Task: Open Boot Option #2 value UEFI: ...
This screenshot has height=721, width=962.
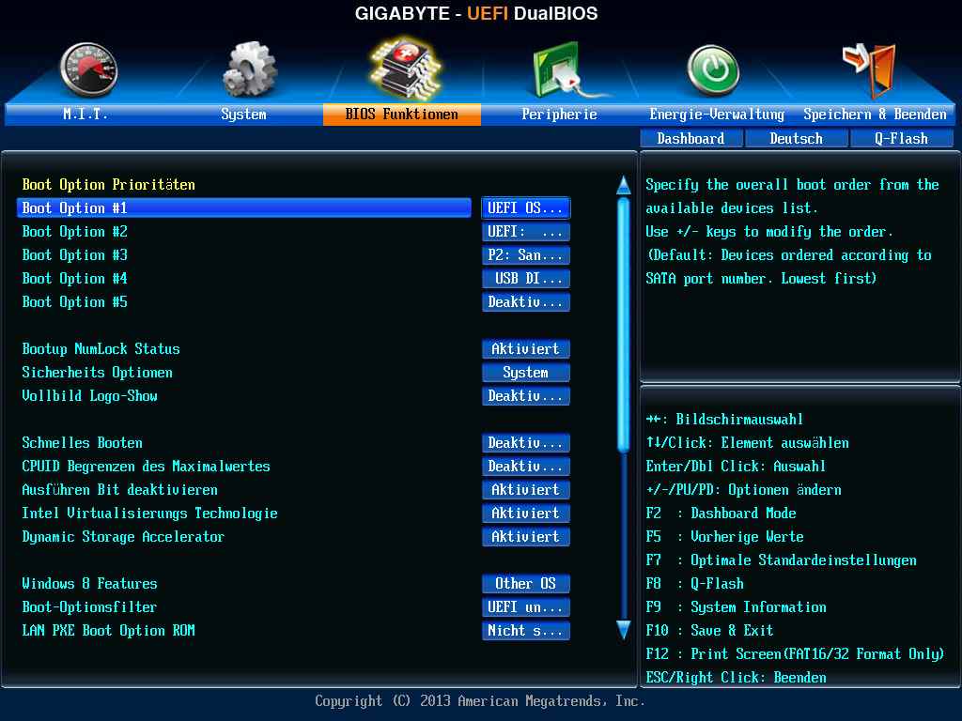Action: 526,232
